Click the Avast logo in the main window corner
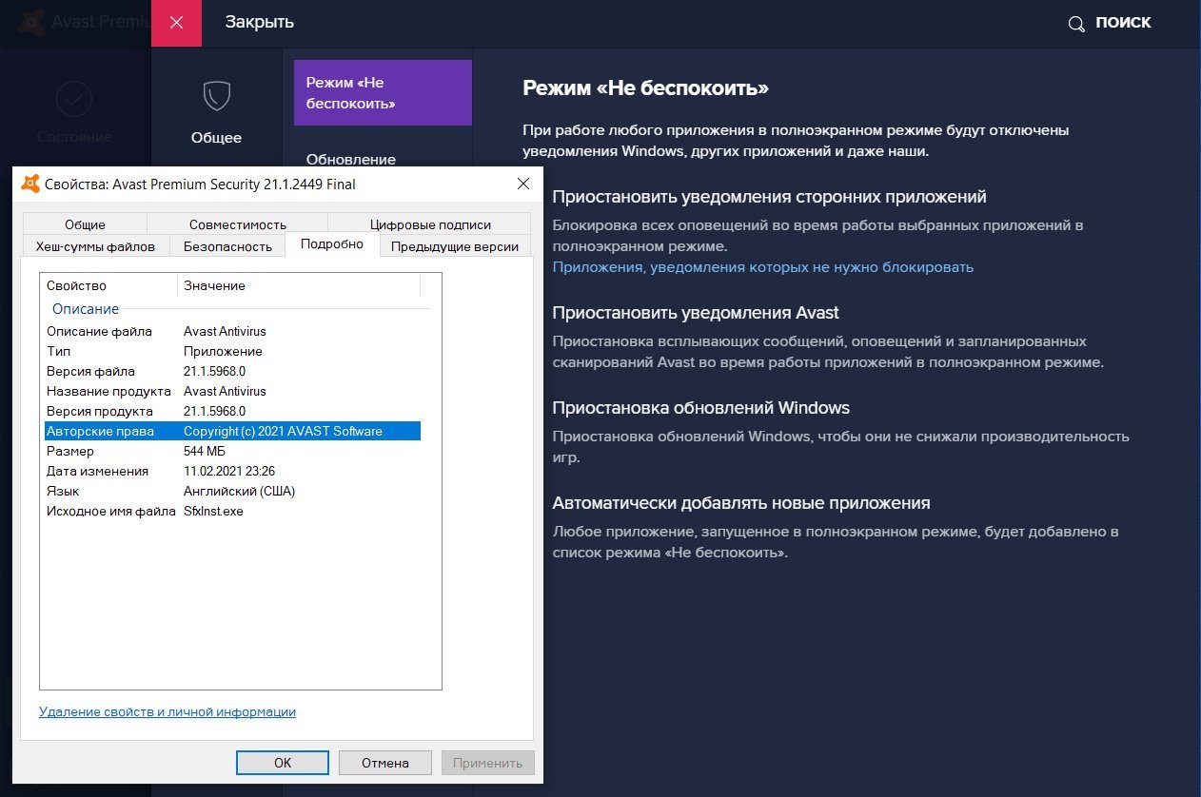Screen dimensions: 1201x797 (x=30, y=21)
